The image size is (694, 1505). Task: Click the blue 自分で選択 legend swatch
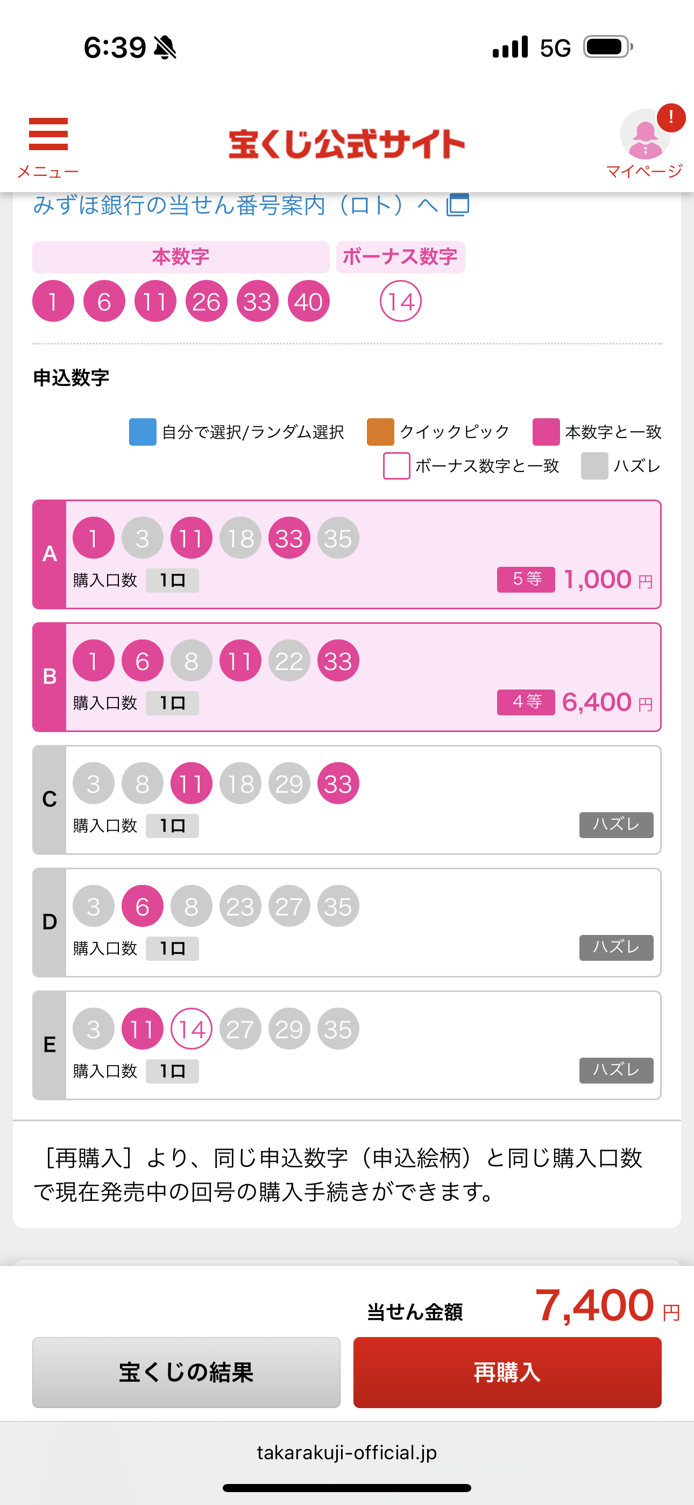tap(143, 432)
